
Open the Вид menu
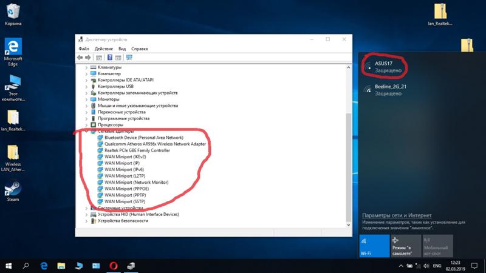122,49
